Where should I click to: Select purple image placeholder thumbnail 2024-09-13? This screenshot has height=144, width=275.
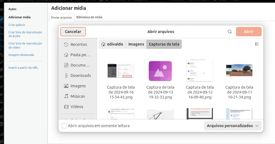pos(160,71)
